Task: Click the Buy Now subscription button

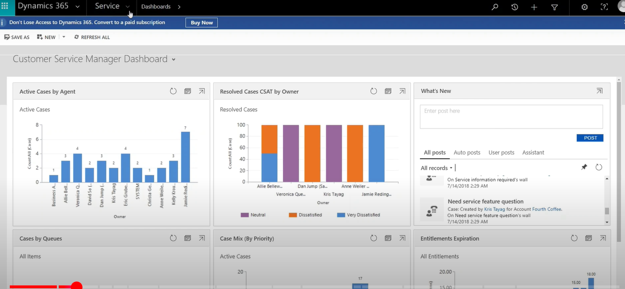Action: point(201,22)
